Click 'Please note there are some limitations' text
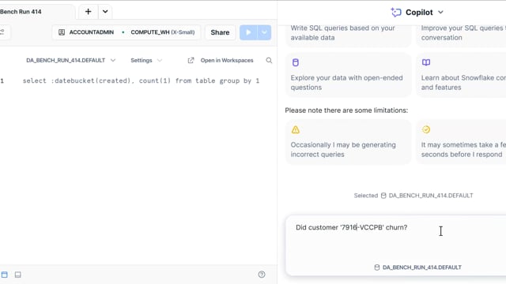This screenshot has height=284, width=506. coord(346,110)
